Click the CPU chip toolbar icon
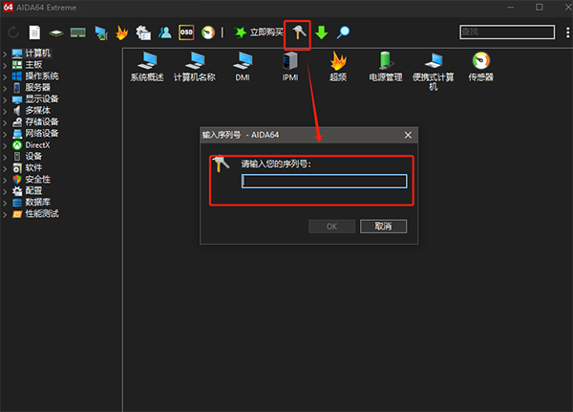 point(56,33)
